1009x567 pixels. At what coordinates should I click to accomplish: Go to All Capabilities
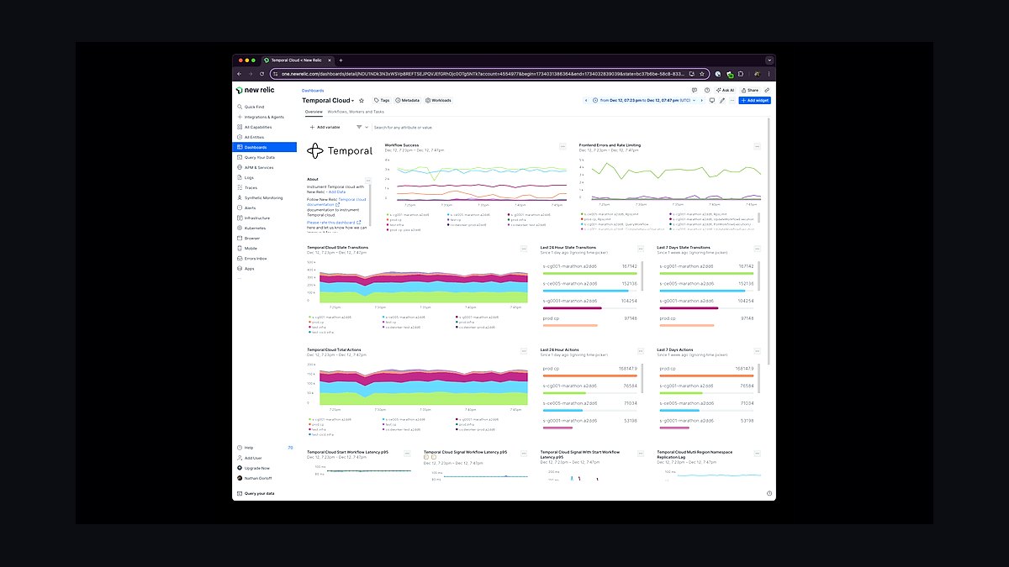(265, 127)
